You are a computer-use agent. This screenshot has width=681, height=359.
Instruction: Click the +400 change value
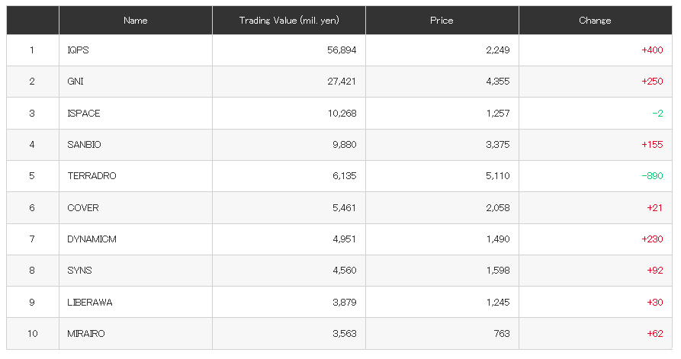coord(652,50)
